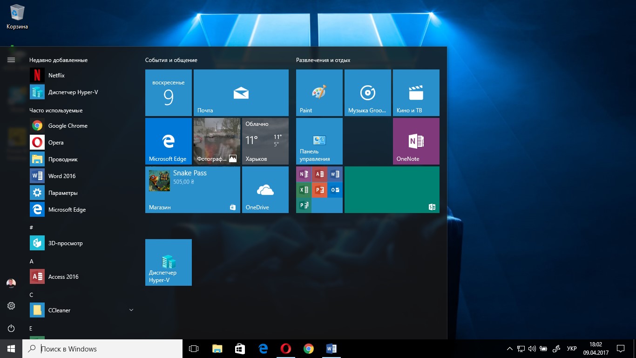The height and width of the screenshot is (358, 636).
Task: Open settings gear in Start rail
Action: click(x=11, y=306)
